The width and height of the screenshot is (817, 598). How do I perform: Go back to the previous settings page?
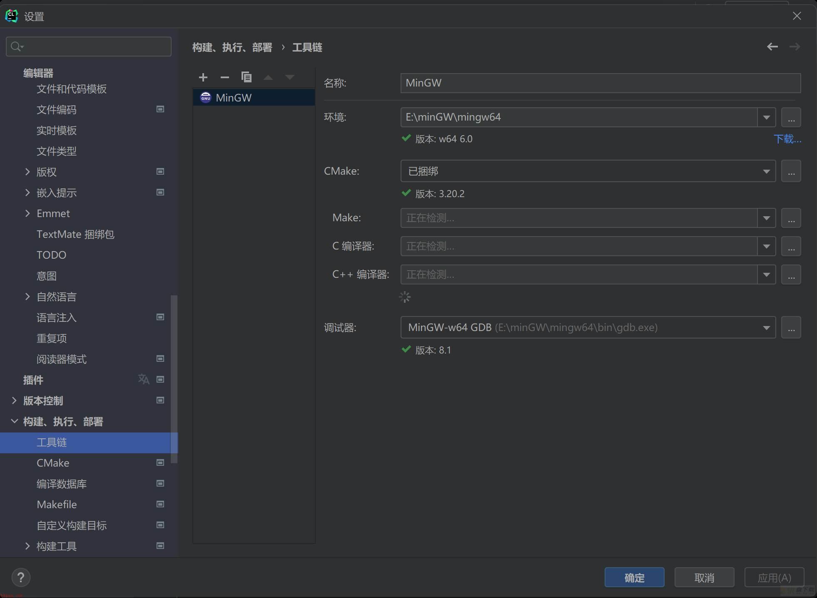(x=772, y=47)
